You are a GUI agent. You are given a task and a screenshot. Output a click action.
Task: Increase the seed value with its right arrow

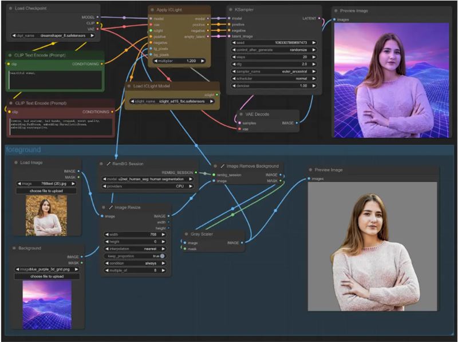[314, 42]
